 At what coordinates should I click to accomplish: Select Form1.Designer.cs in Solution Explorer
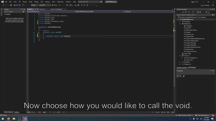click(192, 58)
